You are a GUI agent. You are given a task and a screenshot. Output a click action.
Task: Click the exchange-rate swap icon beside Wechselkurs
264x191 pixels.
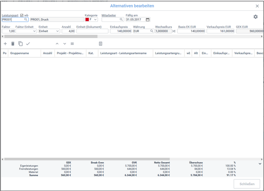click(x=174, y=31)
